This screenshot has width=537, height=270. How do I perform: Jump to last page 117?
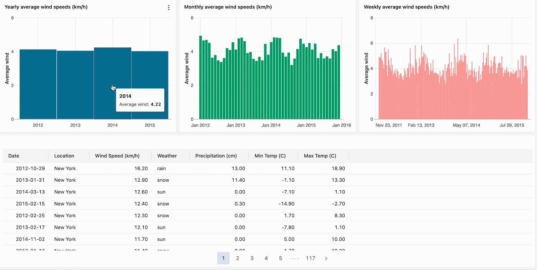310,258
